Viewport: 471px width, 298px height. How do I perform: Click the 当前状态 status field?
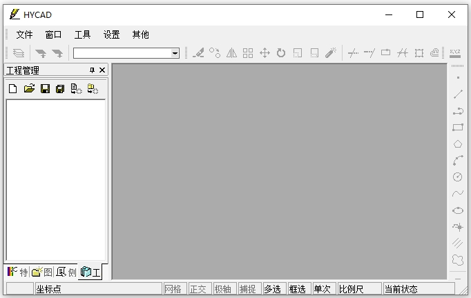(419, 289)
